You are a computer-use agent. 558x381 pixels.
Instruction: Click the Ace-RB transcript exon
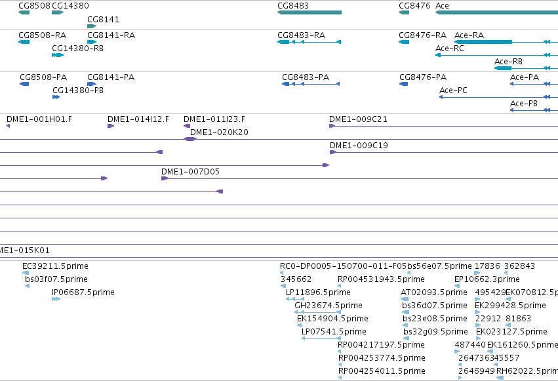click(x=503, y=68)
